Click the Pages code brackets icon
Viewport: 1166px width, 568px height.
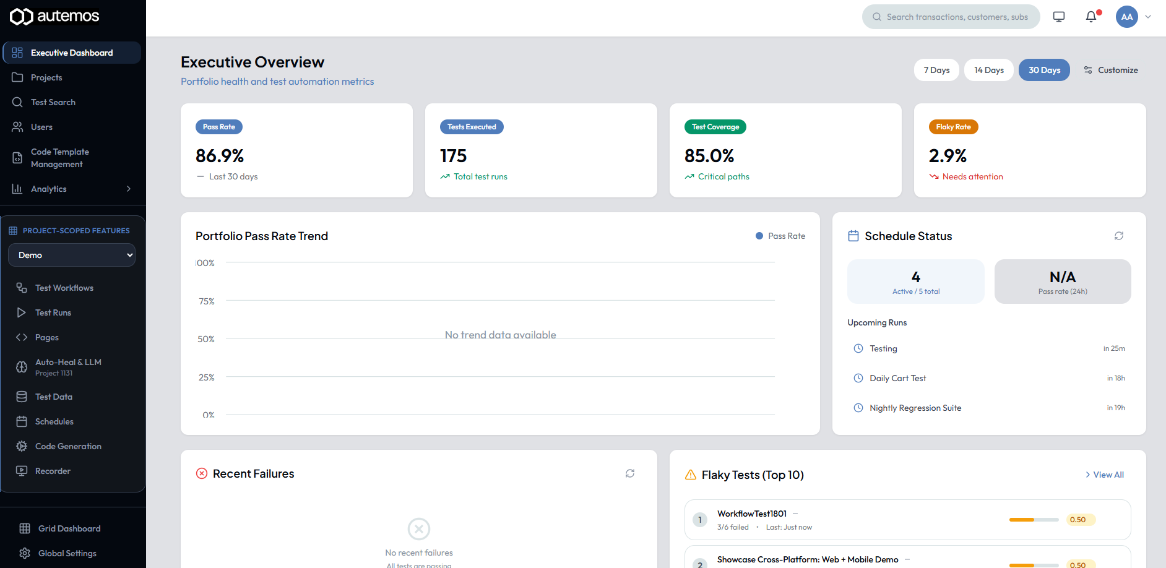[x=22, y=337]
